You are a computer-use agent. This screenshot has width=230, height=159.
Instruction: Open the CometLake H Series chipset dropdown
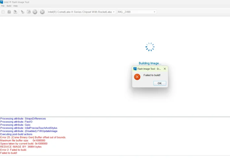tap(81, 12)
